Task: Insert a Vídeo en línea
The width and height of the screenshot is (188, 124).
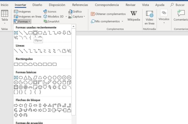Action: tap(149, 18)
